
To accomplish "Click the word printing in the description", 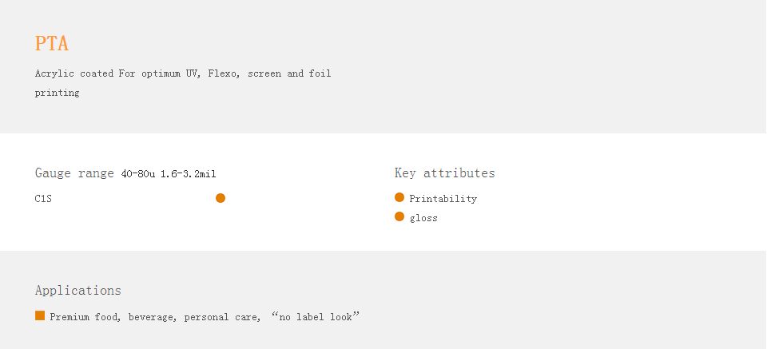I will point(58,93).
